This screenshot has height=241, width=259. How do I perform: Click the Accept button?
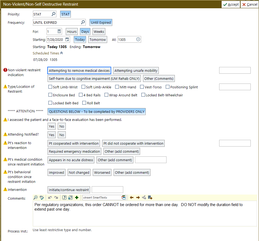tap(231, 5)
